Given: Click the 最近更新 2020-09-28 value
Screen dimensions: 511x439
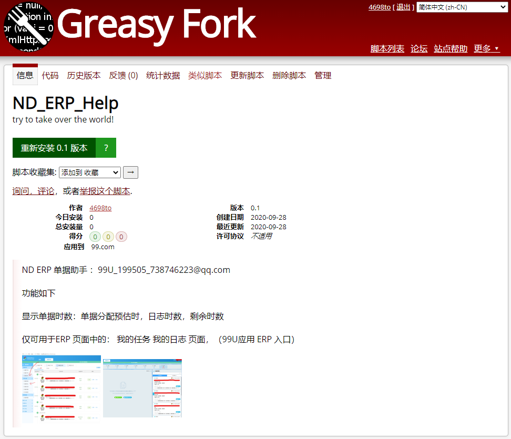Looking at the screenshot, I should [x=268, y=227].
